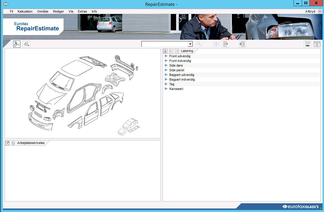Image resolution: width=324 pixels, height=212 pixels.
Task: Expand Bagpart indvendig tree node
Action: 166,79
